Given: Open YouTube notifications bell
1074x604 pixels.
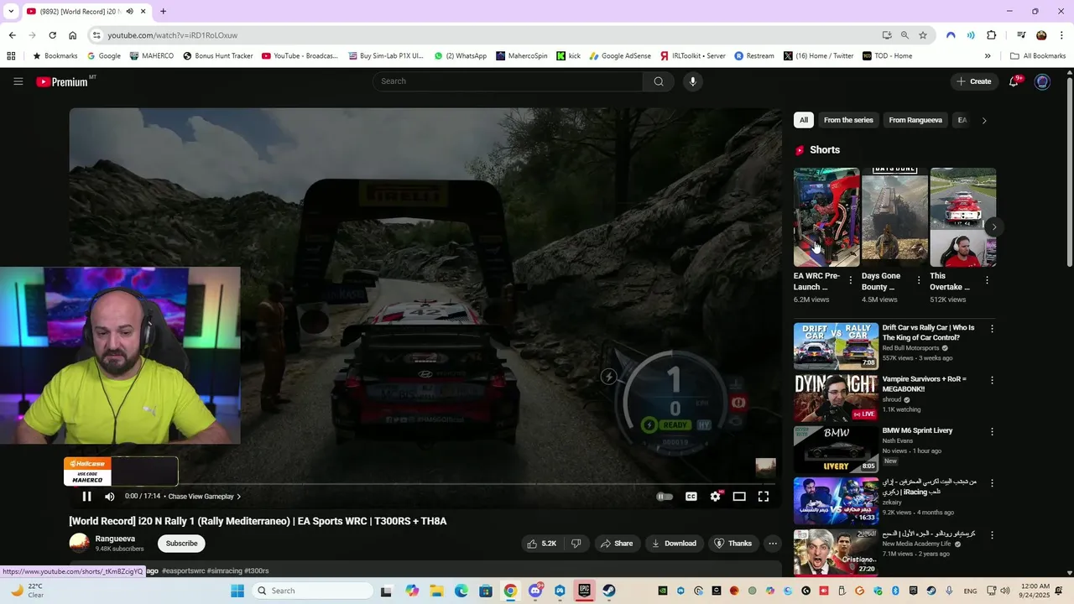Looking at the screenshot, I should click(1014, 81).
